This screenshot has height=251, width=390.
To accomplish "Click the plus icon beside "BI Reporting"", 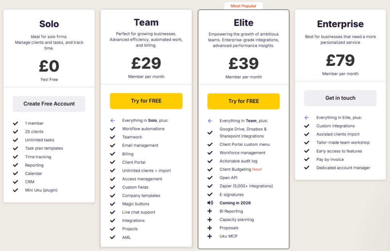I will coord(210,211).
